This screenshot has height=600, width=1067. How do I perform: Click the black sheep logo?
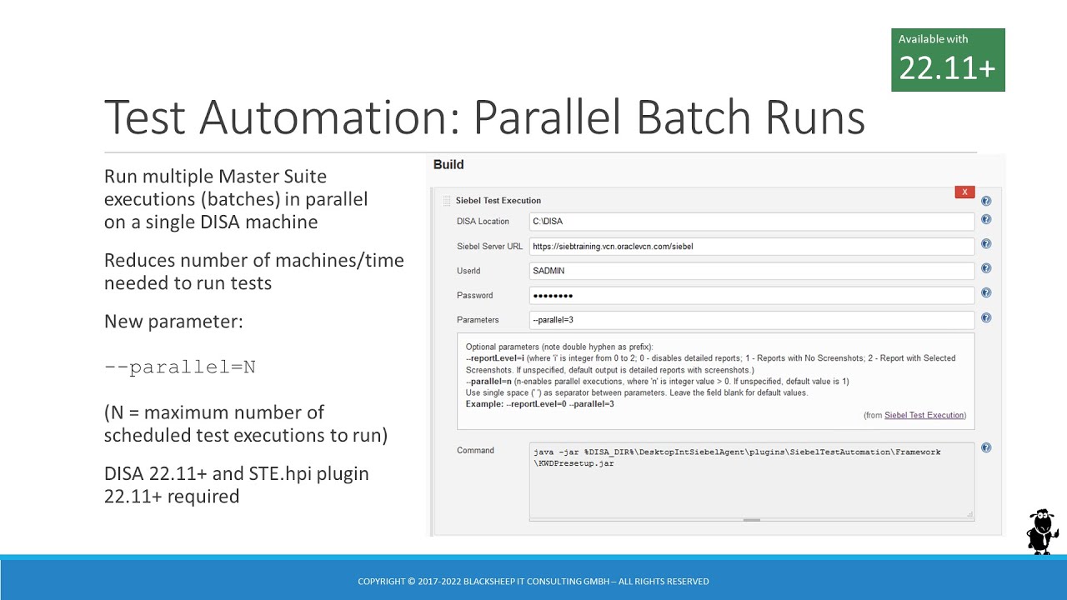coord(1042,532)
